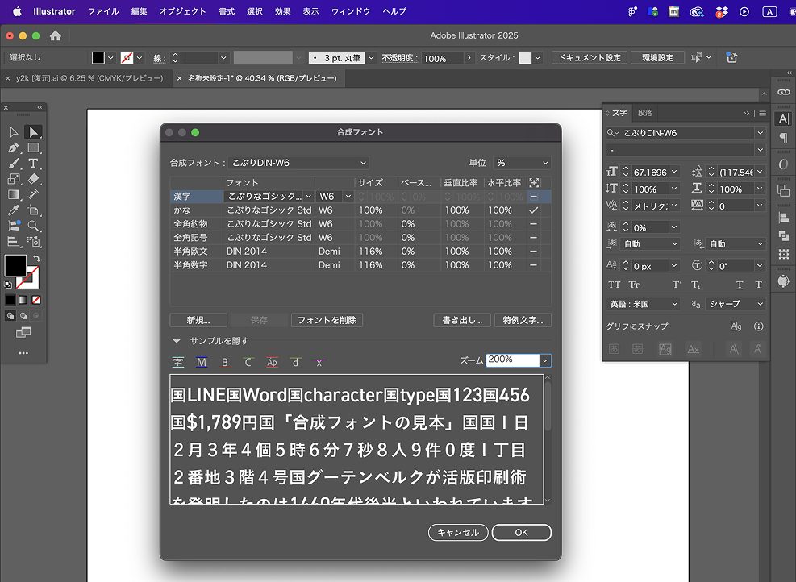
Task: Click the large black fill box in toolbar
Action: click(x=15, y=265)
